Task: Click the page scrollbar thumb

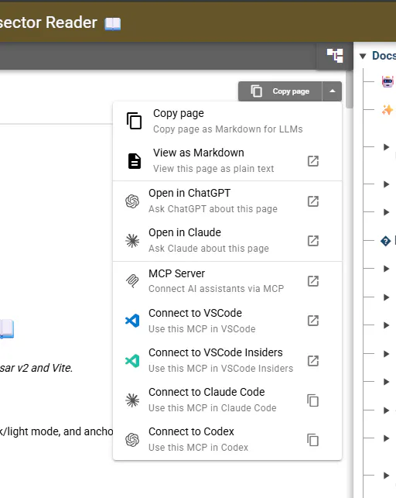Action: [350, 90]
